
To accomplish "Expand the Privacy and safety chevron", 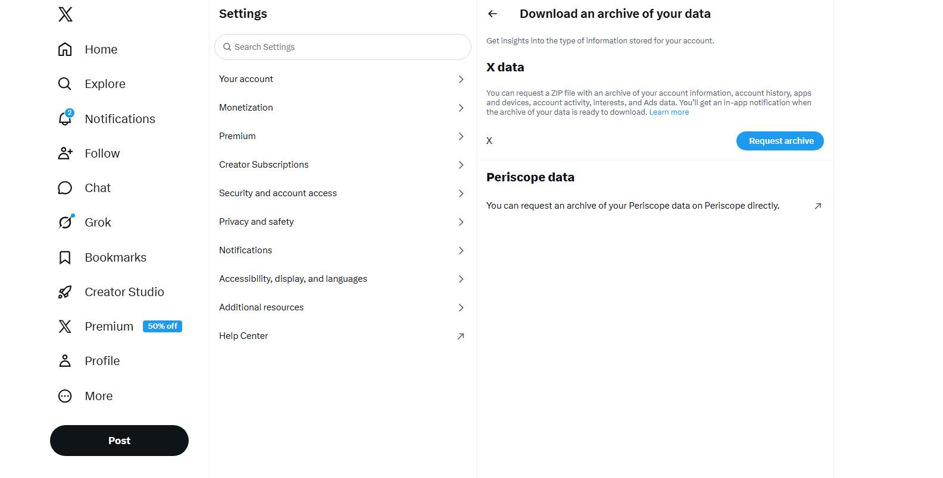I will click(x=461, y=222).
